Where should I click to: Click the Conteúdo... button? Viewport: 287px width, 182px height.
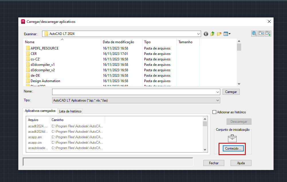pyautogui.click(x=233, y=149)
